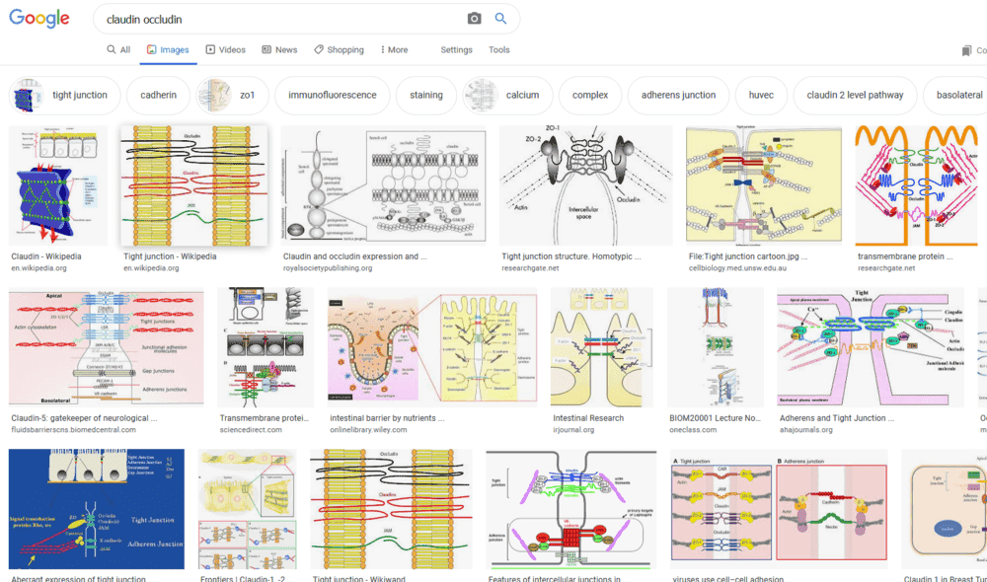Select the cadherin filter chip

click(x=158, y=96)
